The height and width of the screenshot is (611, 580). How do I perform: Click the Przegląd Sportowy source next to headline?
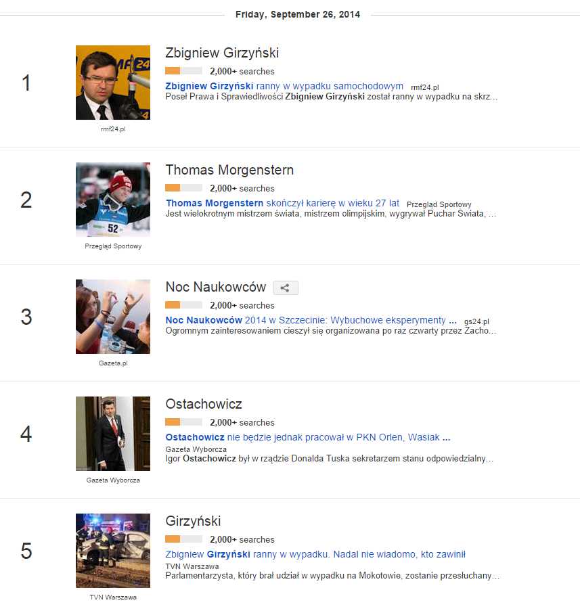click(x=439, y=204)
